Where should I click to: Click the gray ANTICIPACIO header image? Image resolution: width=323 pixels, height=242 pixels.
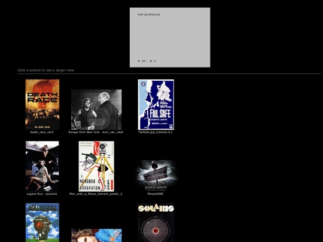170,38
